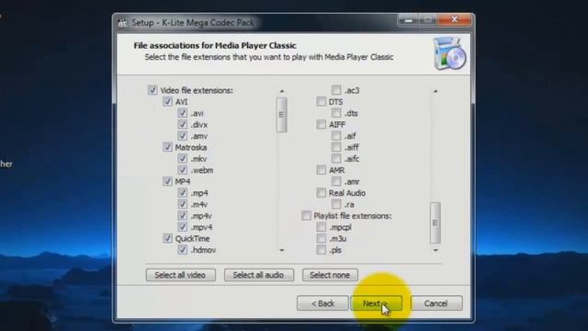This screenshot has width=588, height=331.
Task: Click the right list scrollbar thumb
Action: click(x=435, y=223)
